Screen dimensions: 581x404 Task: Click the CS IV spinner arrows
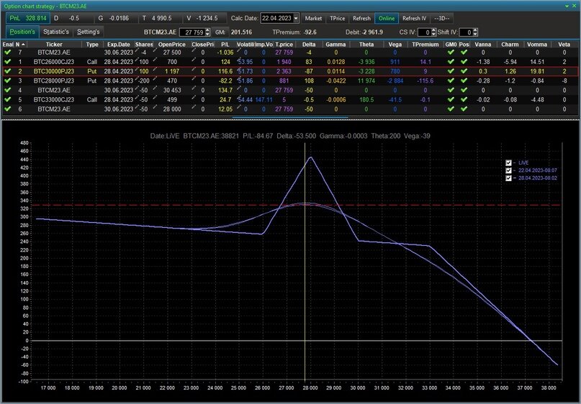click(x=433, y=32)
